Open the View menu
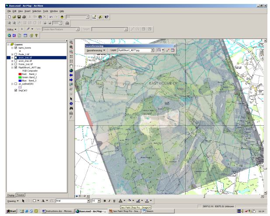The width and height of the screenshot is (270, 216). point(21,11)
